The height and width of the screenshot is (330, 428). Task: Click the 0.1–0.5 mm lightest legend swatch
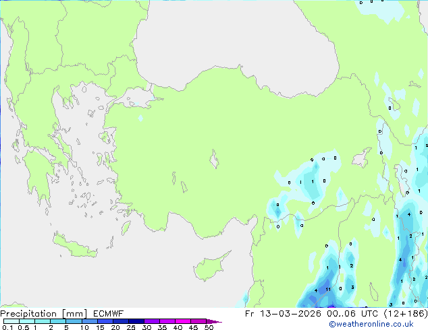(x=11, y=321)
